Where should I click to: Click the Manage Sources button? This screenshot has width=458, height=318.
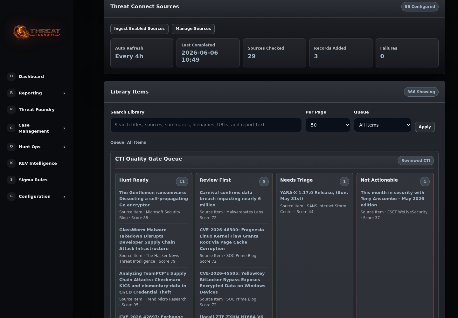coord(193,29)
